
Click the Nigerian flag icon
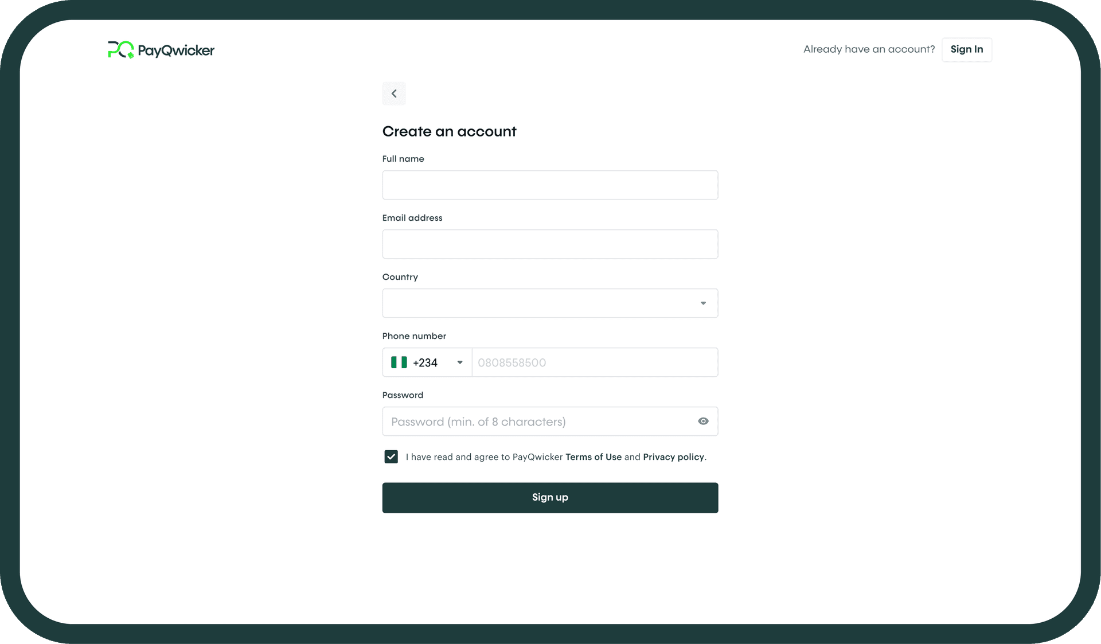coord(399,362)
